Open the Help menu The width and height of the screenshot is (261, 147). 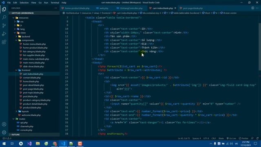tap(64, 3)
